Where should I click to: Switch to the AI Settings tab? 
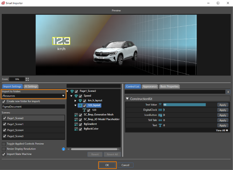31,86
